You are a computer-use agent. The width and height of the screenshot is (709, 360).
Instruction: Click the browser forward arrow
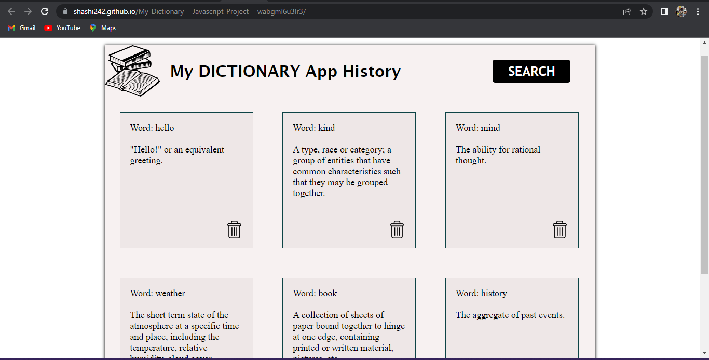point(27,11)
